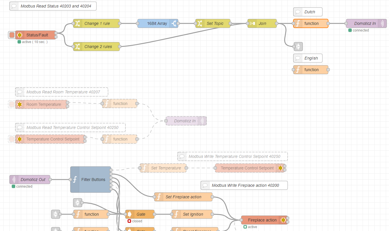Screen dimensions: 389x231
Task: Select the link node left of Gate's function
Action: pyautogui.click(x=56, y=214)
